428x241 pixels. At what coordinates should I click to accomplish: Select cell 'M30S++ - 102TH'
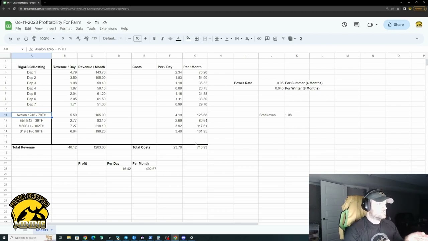pyautogui.click(x=31, y=126)
